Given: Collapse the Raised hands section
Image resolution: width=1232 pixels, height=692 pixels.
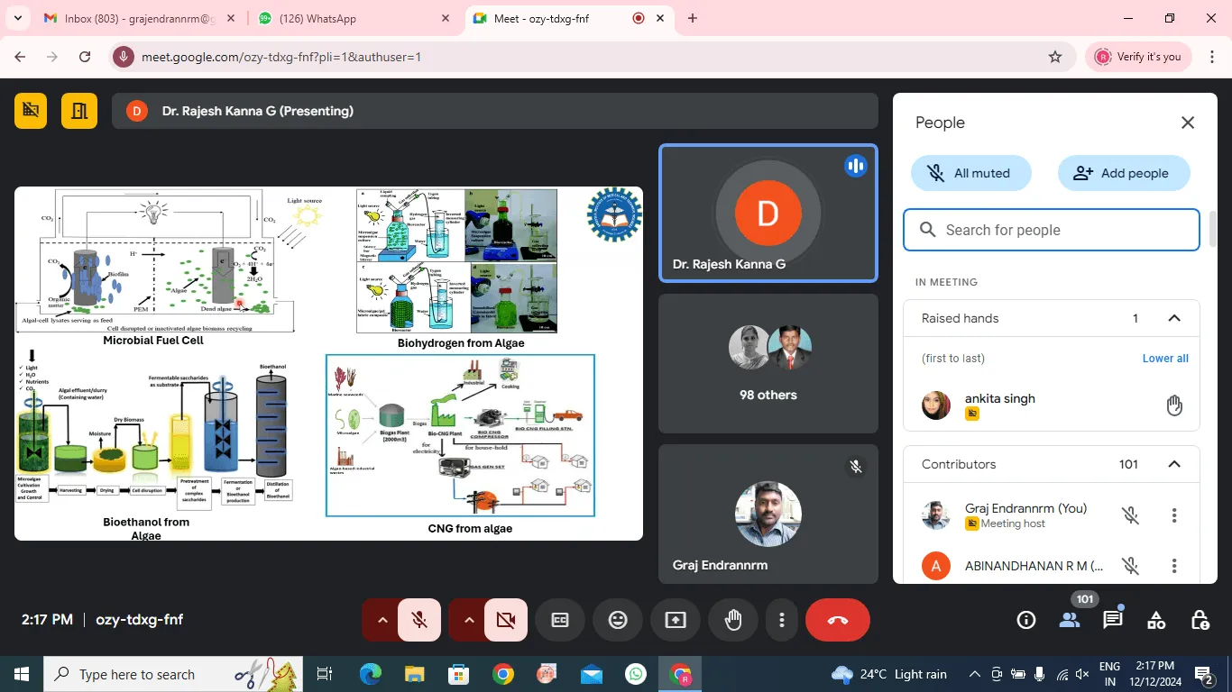Looking at the screenshot, I should tap(1174, 318).
